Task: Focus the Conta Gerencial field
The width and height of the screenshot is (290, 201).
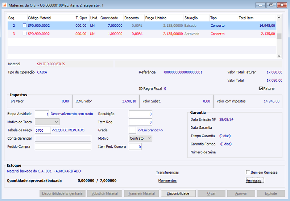Action: tap(63, 138)
